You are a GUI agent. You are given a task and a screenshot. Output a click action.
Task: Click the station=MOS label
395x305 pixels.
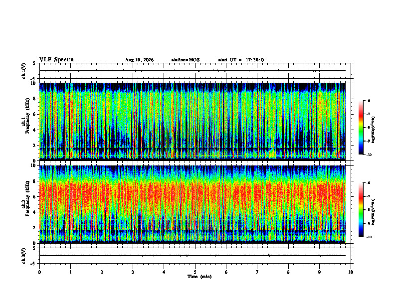coord(186,60)
